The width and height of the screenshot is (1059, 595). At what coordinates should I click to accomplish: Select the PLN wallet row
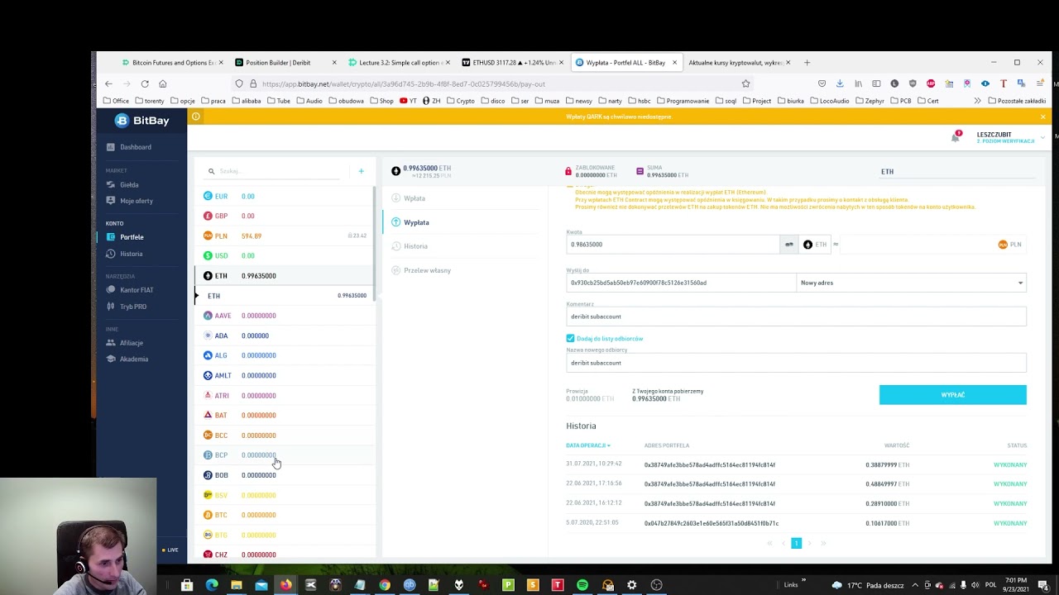pos(284,236)
